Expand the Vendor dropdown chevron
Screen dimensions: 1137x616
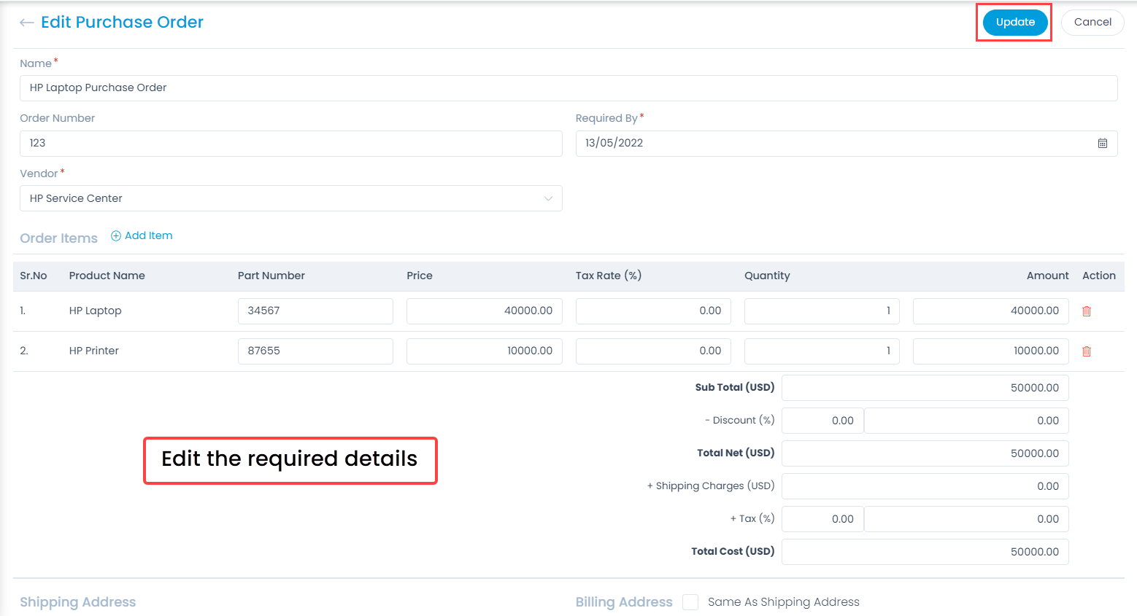(x=548, y=199)
